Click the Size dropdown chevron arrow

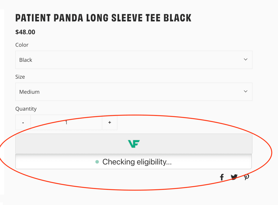tap(246, 92)
